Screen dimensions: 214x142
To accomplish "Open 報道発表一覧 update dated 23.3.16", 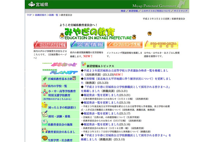I will (x=101, y=124).
